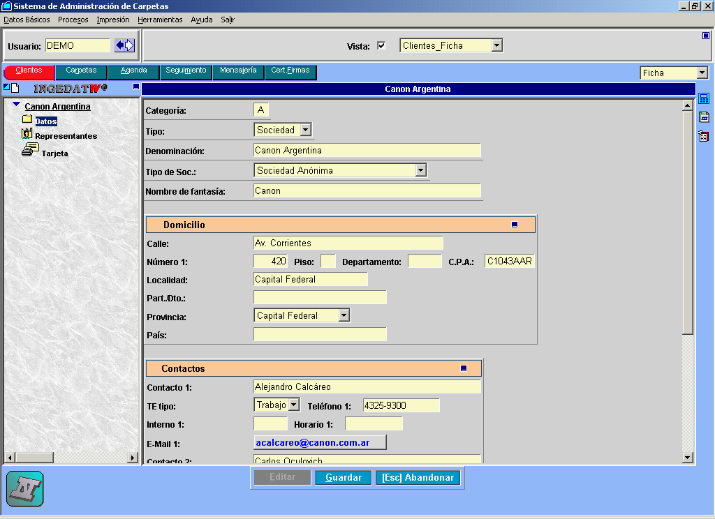This screenshot has width=715, height=519.
Task: Click the empty País field
Action: [x=320, y=334]
